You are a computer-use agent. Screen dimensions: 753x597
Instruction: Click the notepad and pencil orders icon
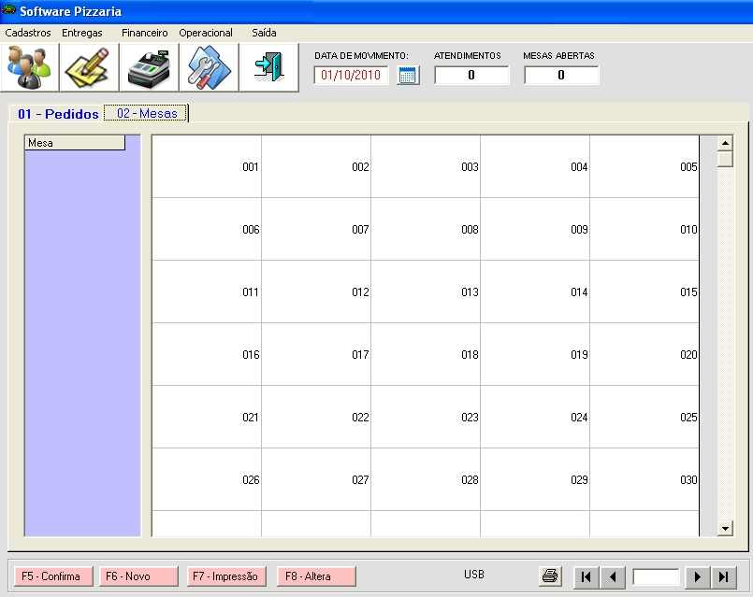point(90,67)
